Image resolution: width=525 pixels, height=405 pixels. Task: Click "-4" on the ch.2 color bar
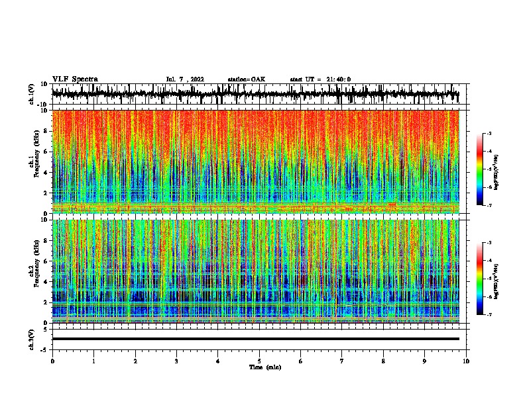click(489, 261)
